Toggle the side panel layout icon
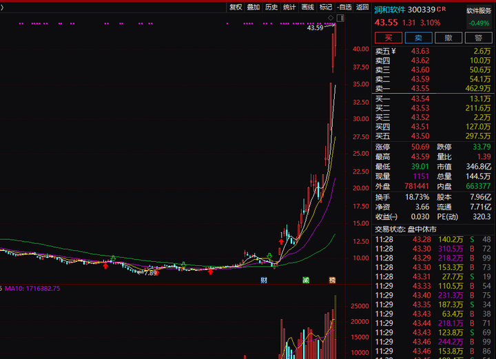 click(x=340, y=18)
